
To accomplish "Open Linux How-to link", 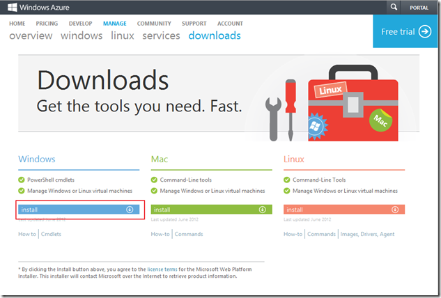I will point(293,234).
